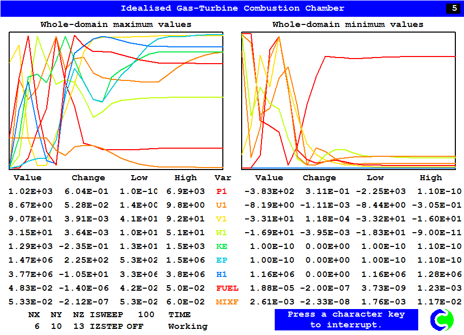The height and width of the screenshot is (335, 464).
Task: Select the blue H1 variable label
Action: (x=222, y=274)
